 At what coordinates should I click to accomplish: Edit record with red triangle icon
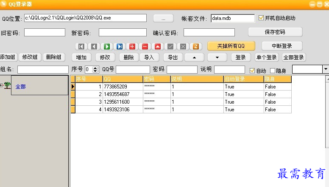click(158, 46)
